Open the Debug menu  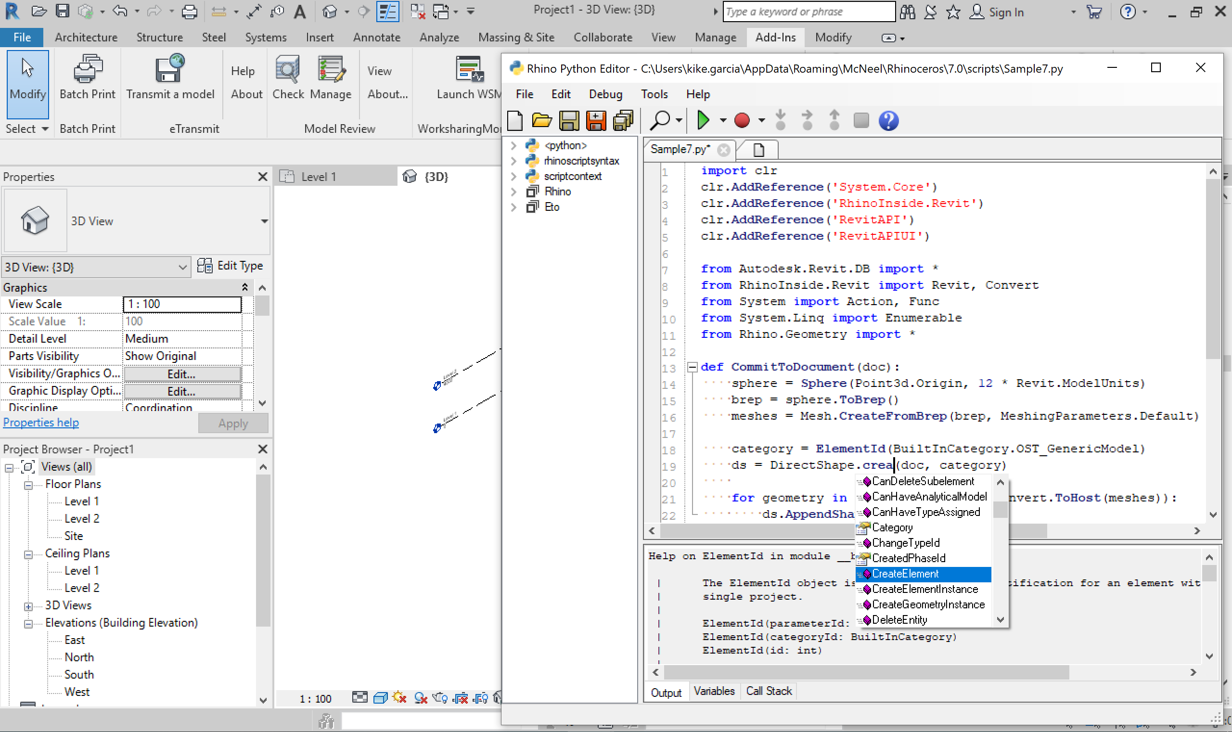point(605,94)
